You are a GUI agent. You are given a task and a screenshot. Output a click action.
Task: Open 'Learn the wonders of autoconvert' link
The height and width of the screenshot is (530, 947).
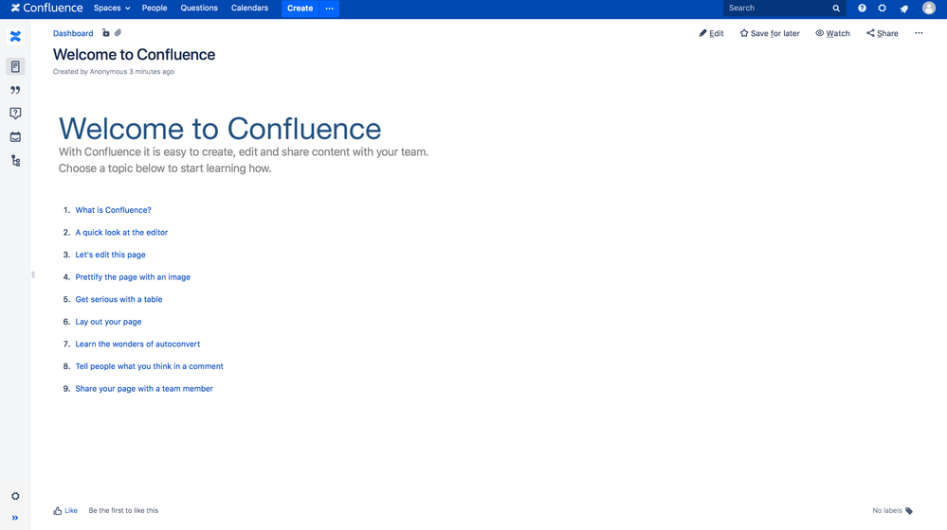[x=137, y=344]
